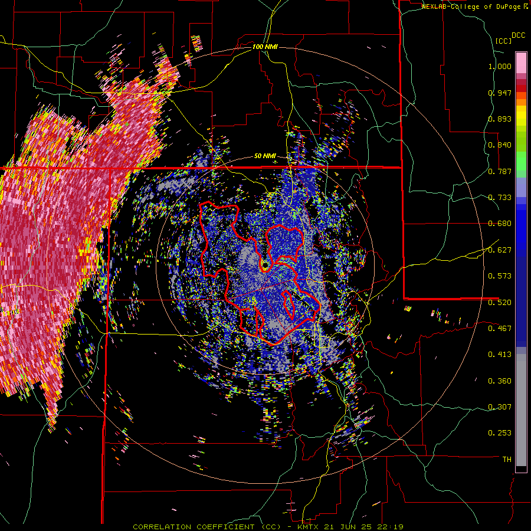Screen dimensions: 531x531
Task: Click the 50 NMI range ring label
Action: coord(265,156)
